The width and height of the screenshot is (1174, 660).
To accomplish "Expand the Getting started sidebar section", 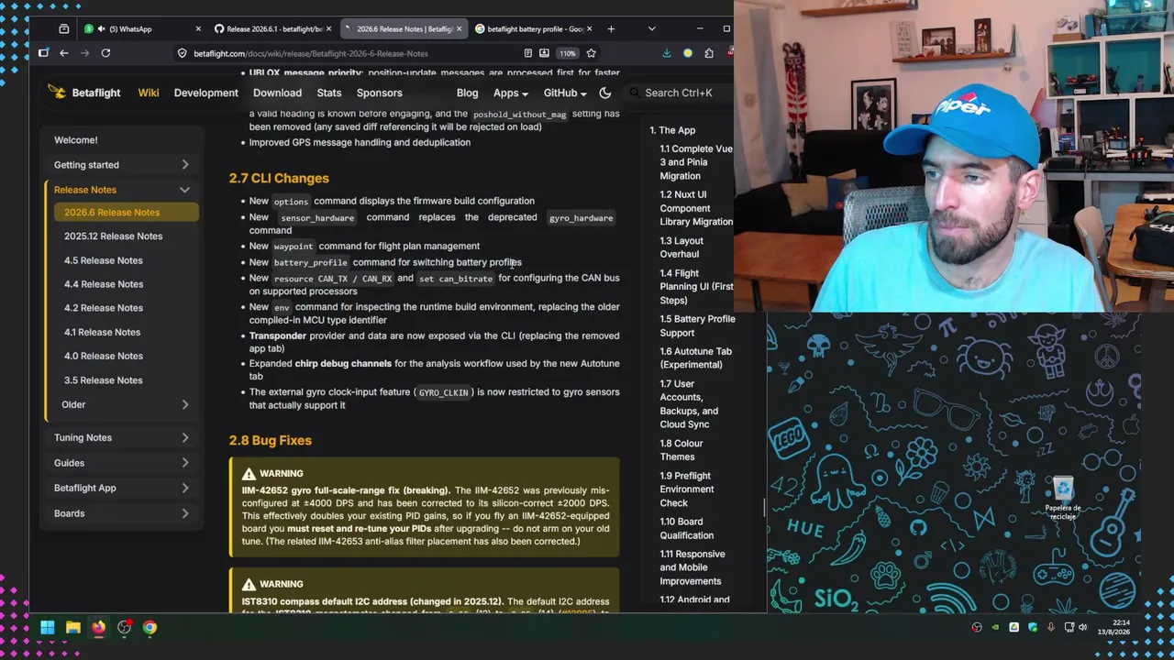I will 122,165.
